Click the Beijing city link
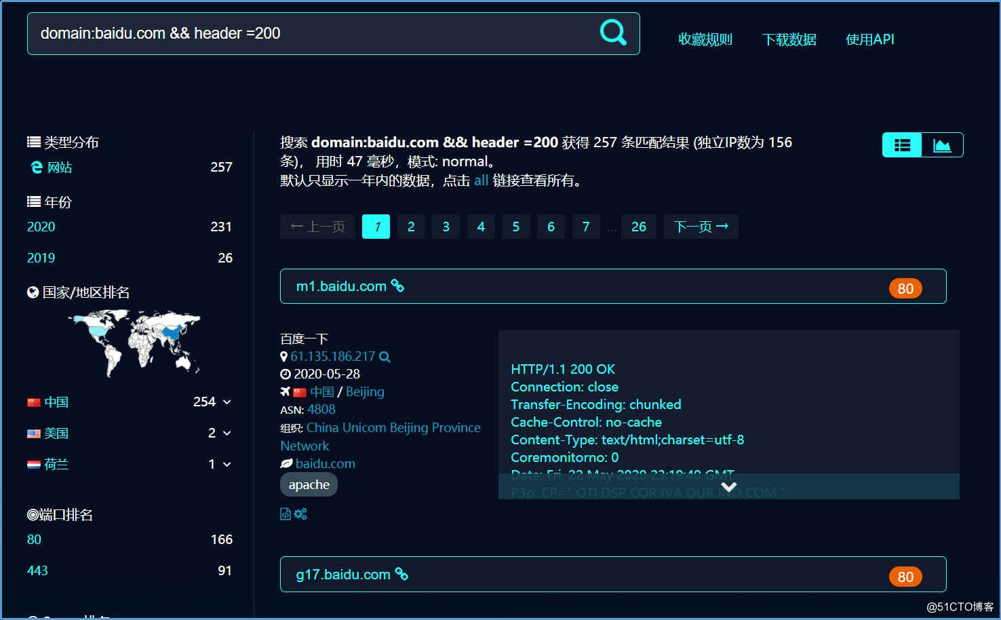This screenshot has width=1001, height=620. pyautogui.click(x=365, y=391)
